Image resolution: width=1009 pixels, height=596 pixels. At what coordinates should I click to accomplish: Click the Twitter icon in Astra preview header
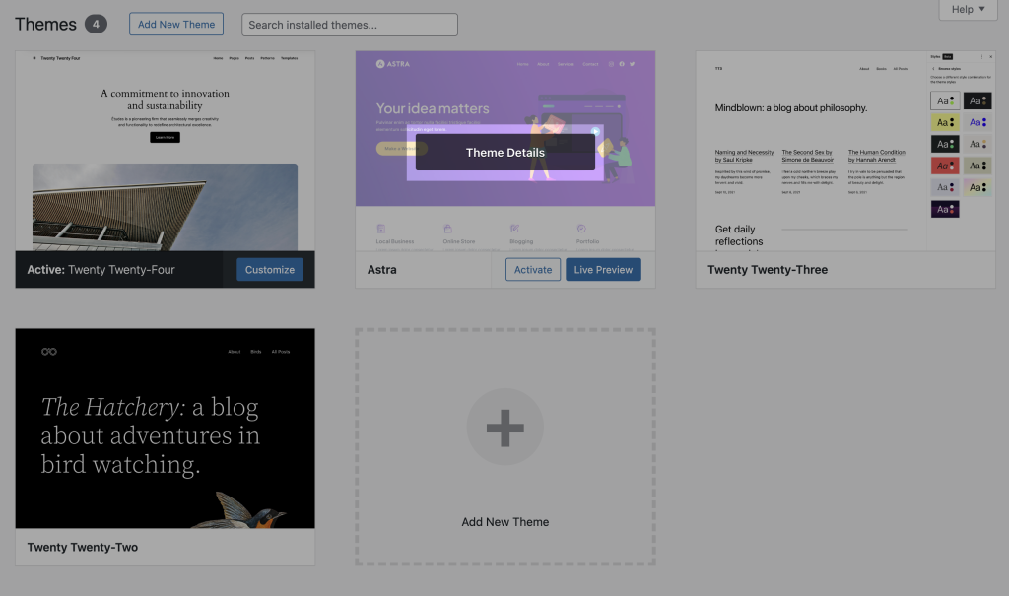[633, 64]
